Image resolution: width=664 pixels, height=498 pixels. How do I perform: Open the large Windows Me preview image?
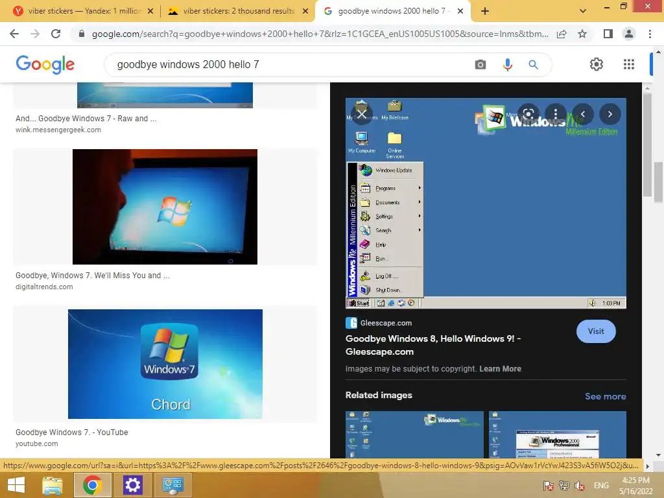[x=486, y=203]
